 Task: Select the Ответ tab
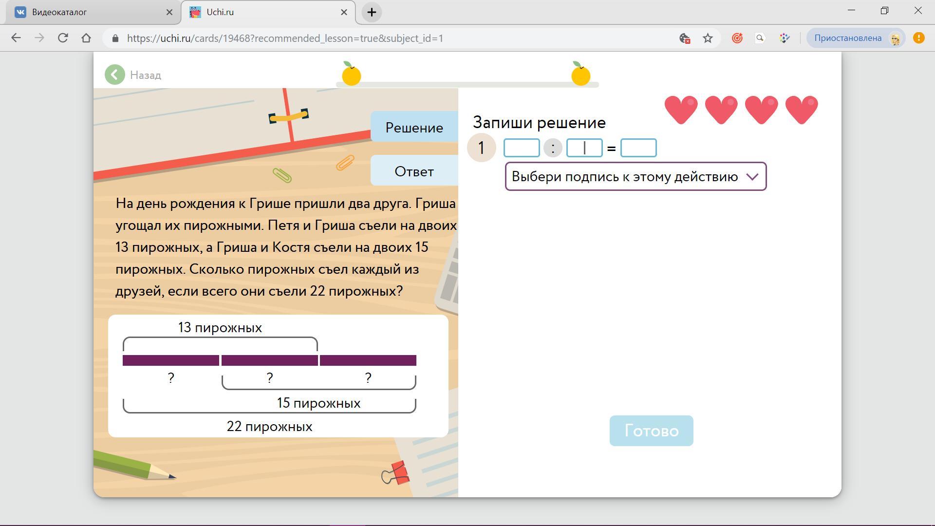(x=414, y=171)
